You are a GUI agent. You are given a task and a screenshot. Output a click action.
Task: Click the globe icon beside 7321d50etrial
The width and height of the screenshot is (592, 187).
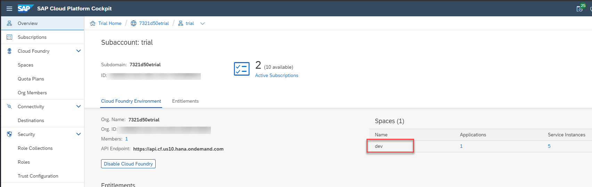(133, 23)
